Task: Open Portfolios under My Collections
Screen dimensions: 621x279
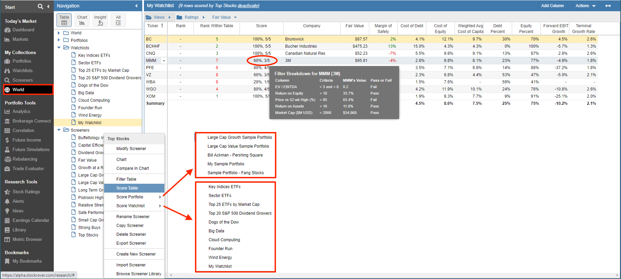Action: click(x=21, y=61)
